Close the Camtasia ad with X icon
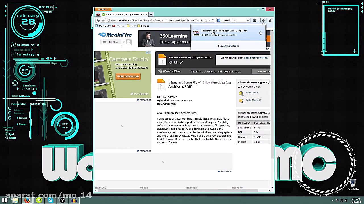 tap(150, 52)
